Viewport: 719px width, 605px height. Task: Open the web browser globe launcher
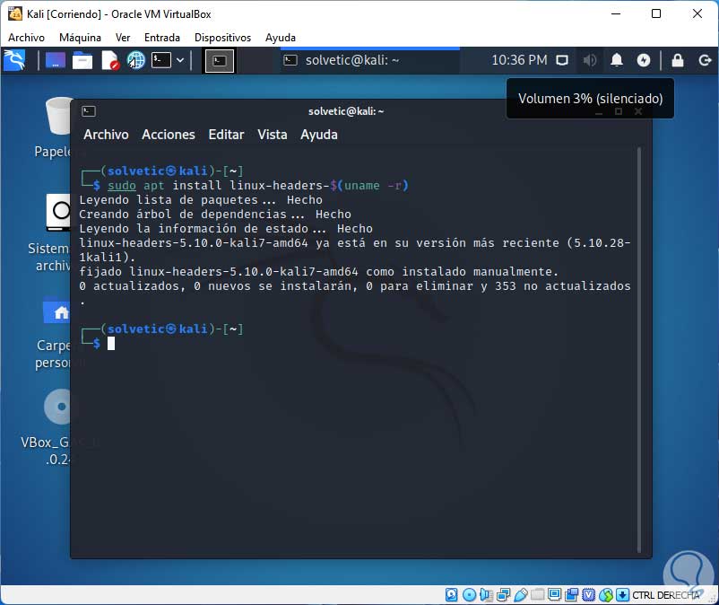pos(136,61)
